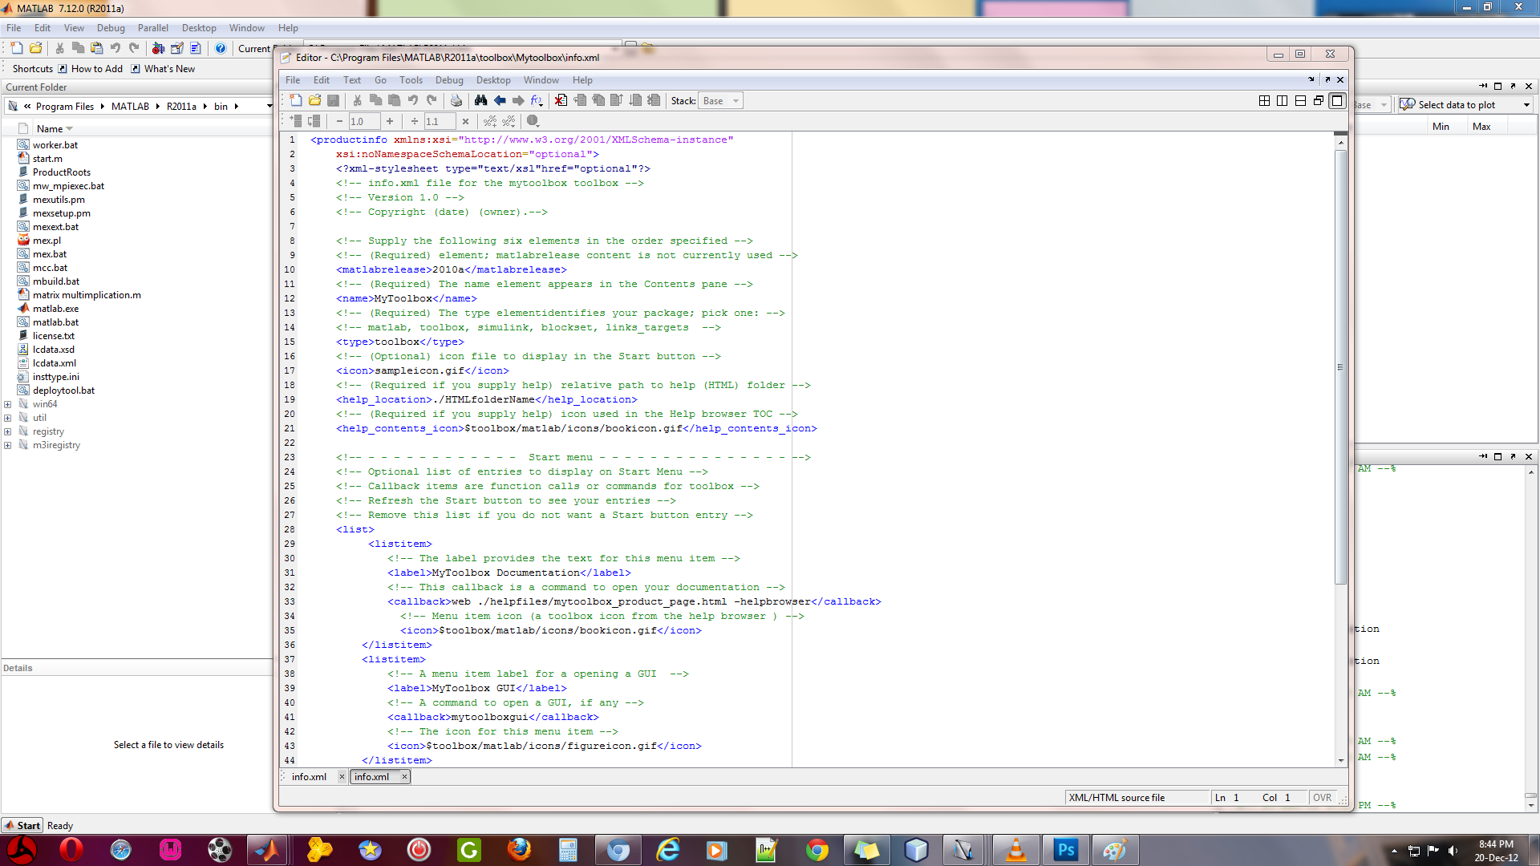Open cell mode info icon dropdown
This screenshot has height=866, width=1540.
coord(533,121)
